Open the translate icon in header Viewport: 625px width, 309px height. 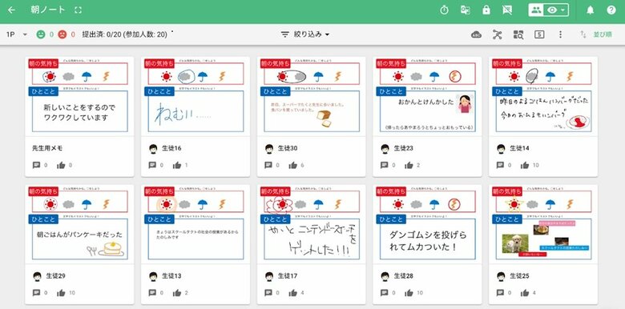(x=466, y=10)
